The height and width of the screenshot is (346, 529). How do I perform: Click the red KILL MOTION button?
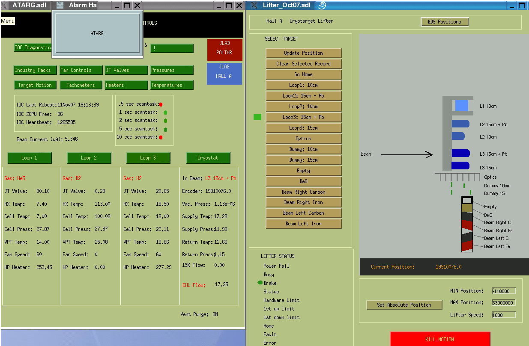pyautogui.click(x=440, y=339)
